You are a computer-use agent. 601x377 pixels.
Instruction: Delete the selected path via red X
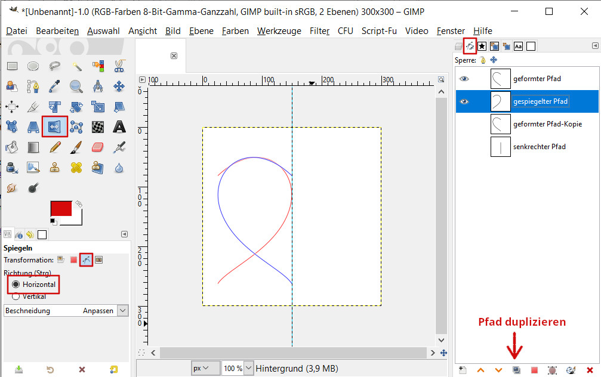(590, 370)
